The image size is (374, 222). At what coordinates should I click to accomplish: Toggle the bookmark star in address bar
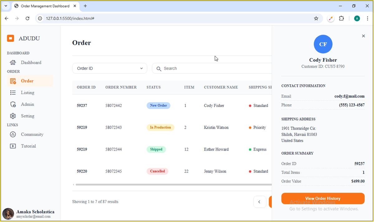pos(316,18)
